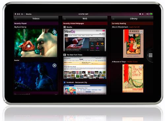165x121 pixels.
Task: Tap the battery status icon
Action: click(x=151, y=14)
